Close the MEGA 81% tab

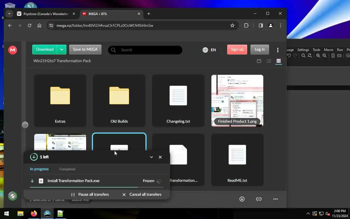139,14
